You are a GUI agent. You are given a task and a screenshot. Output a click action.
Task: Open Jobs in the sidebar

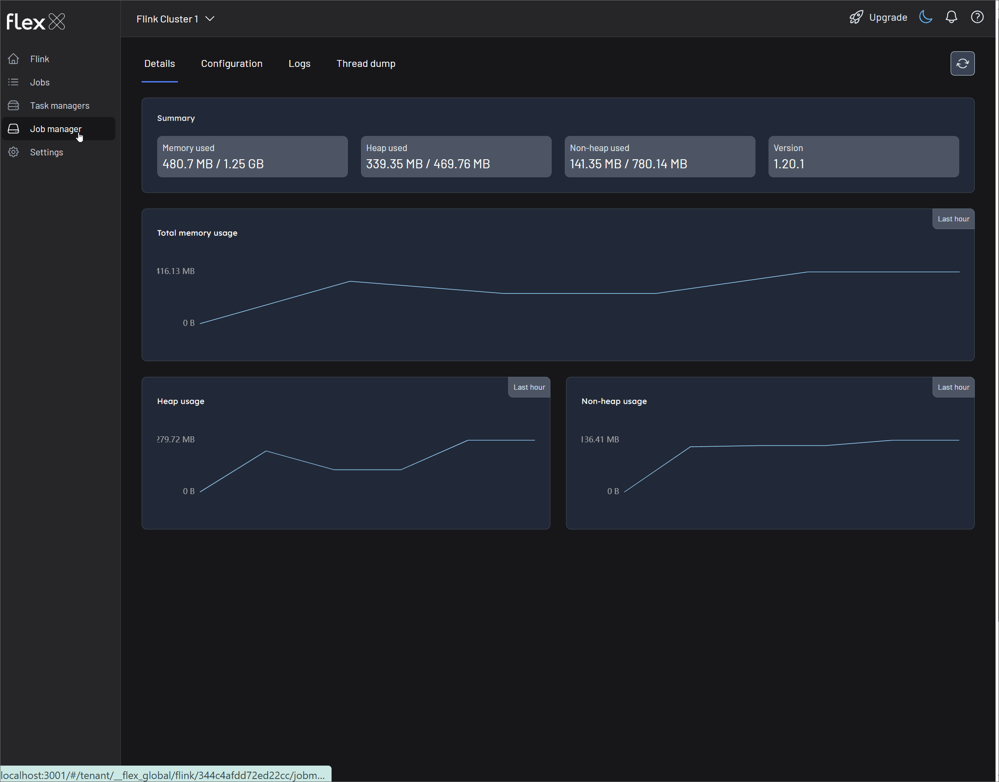click(59, 82)
